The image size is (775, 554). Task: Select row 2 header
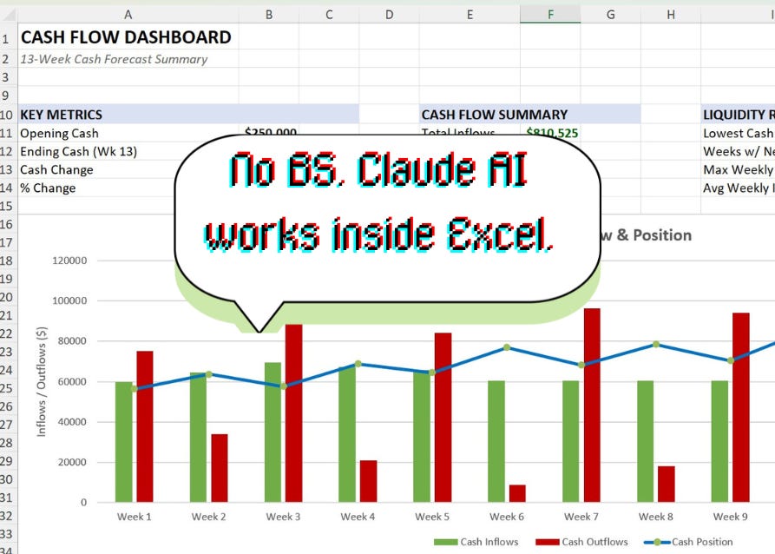point(9,59)
